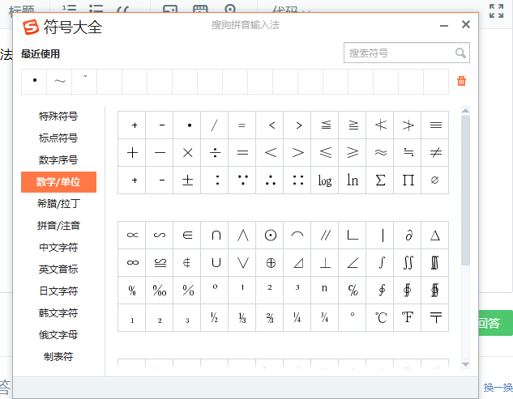Click the symbol list scrollbar thumb
This screenshot has height=399, width=513.
coord(465,190)
